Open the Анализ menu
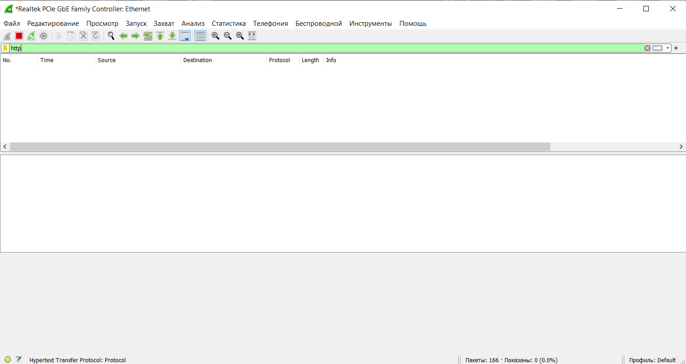686x364 pixels. pyautogui.click(x=193, y=24)
